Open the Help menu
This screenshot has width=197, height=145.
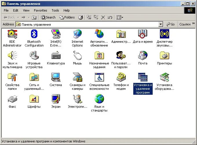[66, 10]
